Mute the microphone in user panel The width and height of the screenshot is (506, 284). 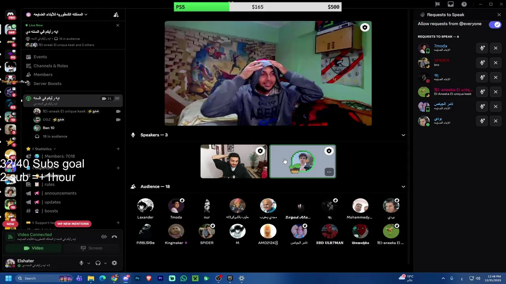81,263
